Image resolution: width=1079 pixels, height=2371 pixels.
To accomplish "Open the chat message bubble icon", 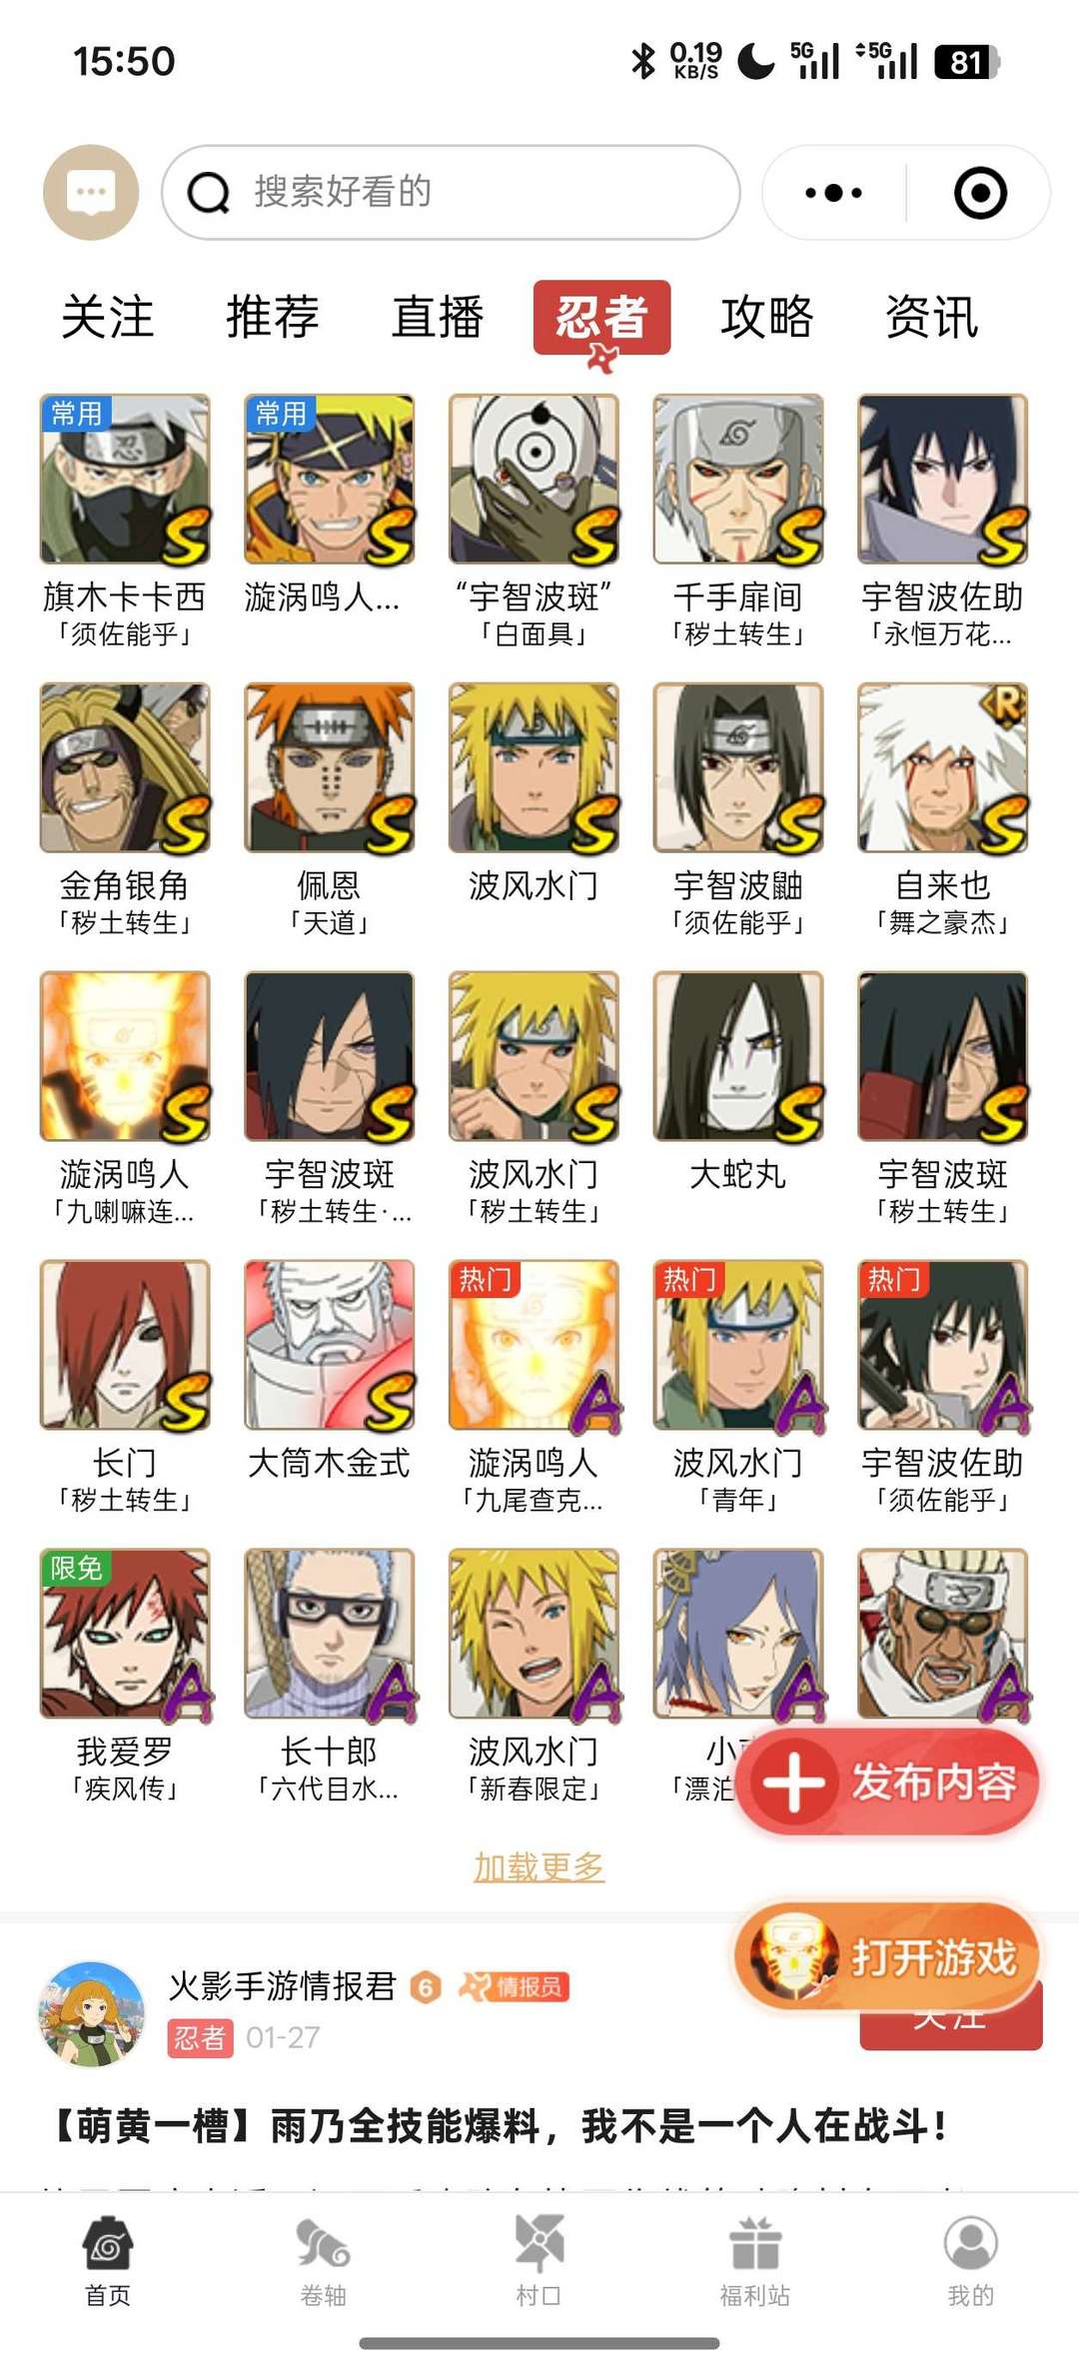I will pos(91,193).
